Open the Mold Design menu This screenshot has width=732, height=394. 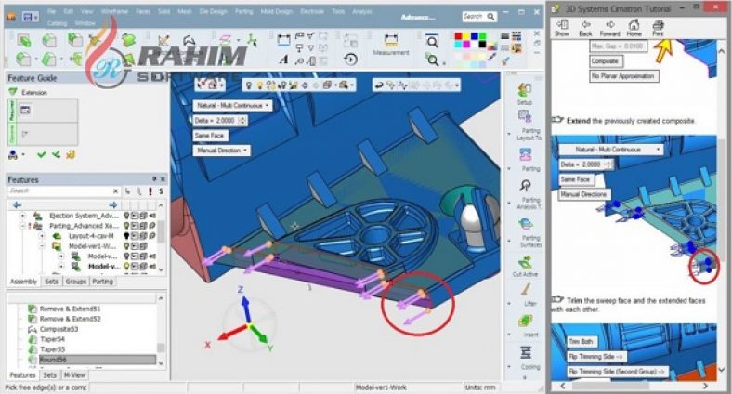coord(277,11)
